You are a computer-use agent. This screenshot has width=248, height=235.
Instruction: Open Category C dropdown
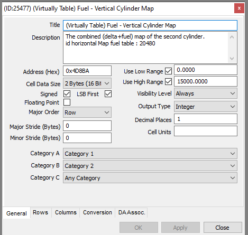(x=150, y=178)
